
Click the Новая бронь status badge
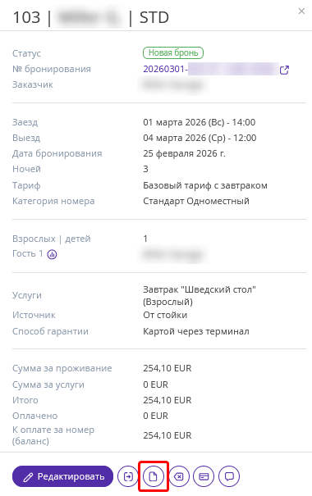tap(173, 52)
